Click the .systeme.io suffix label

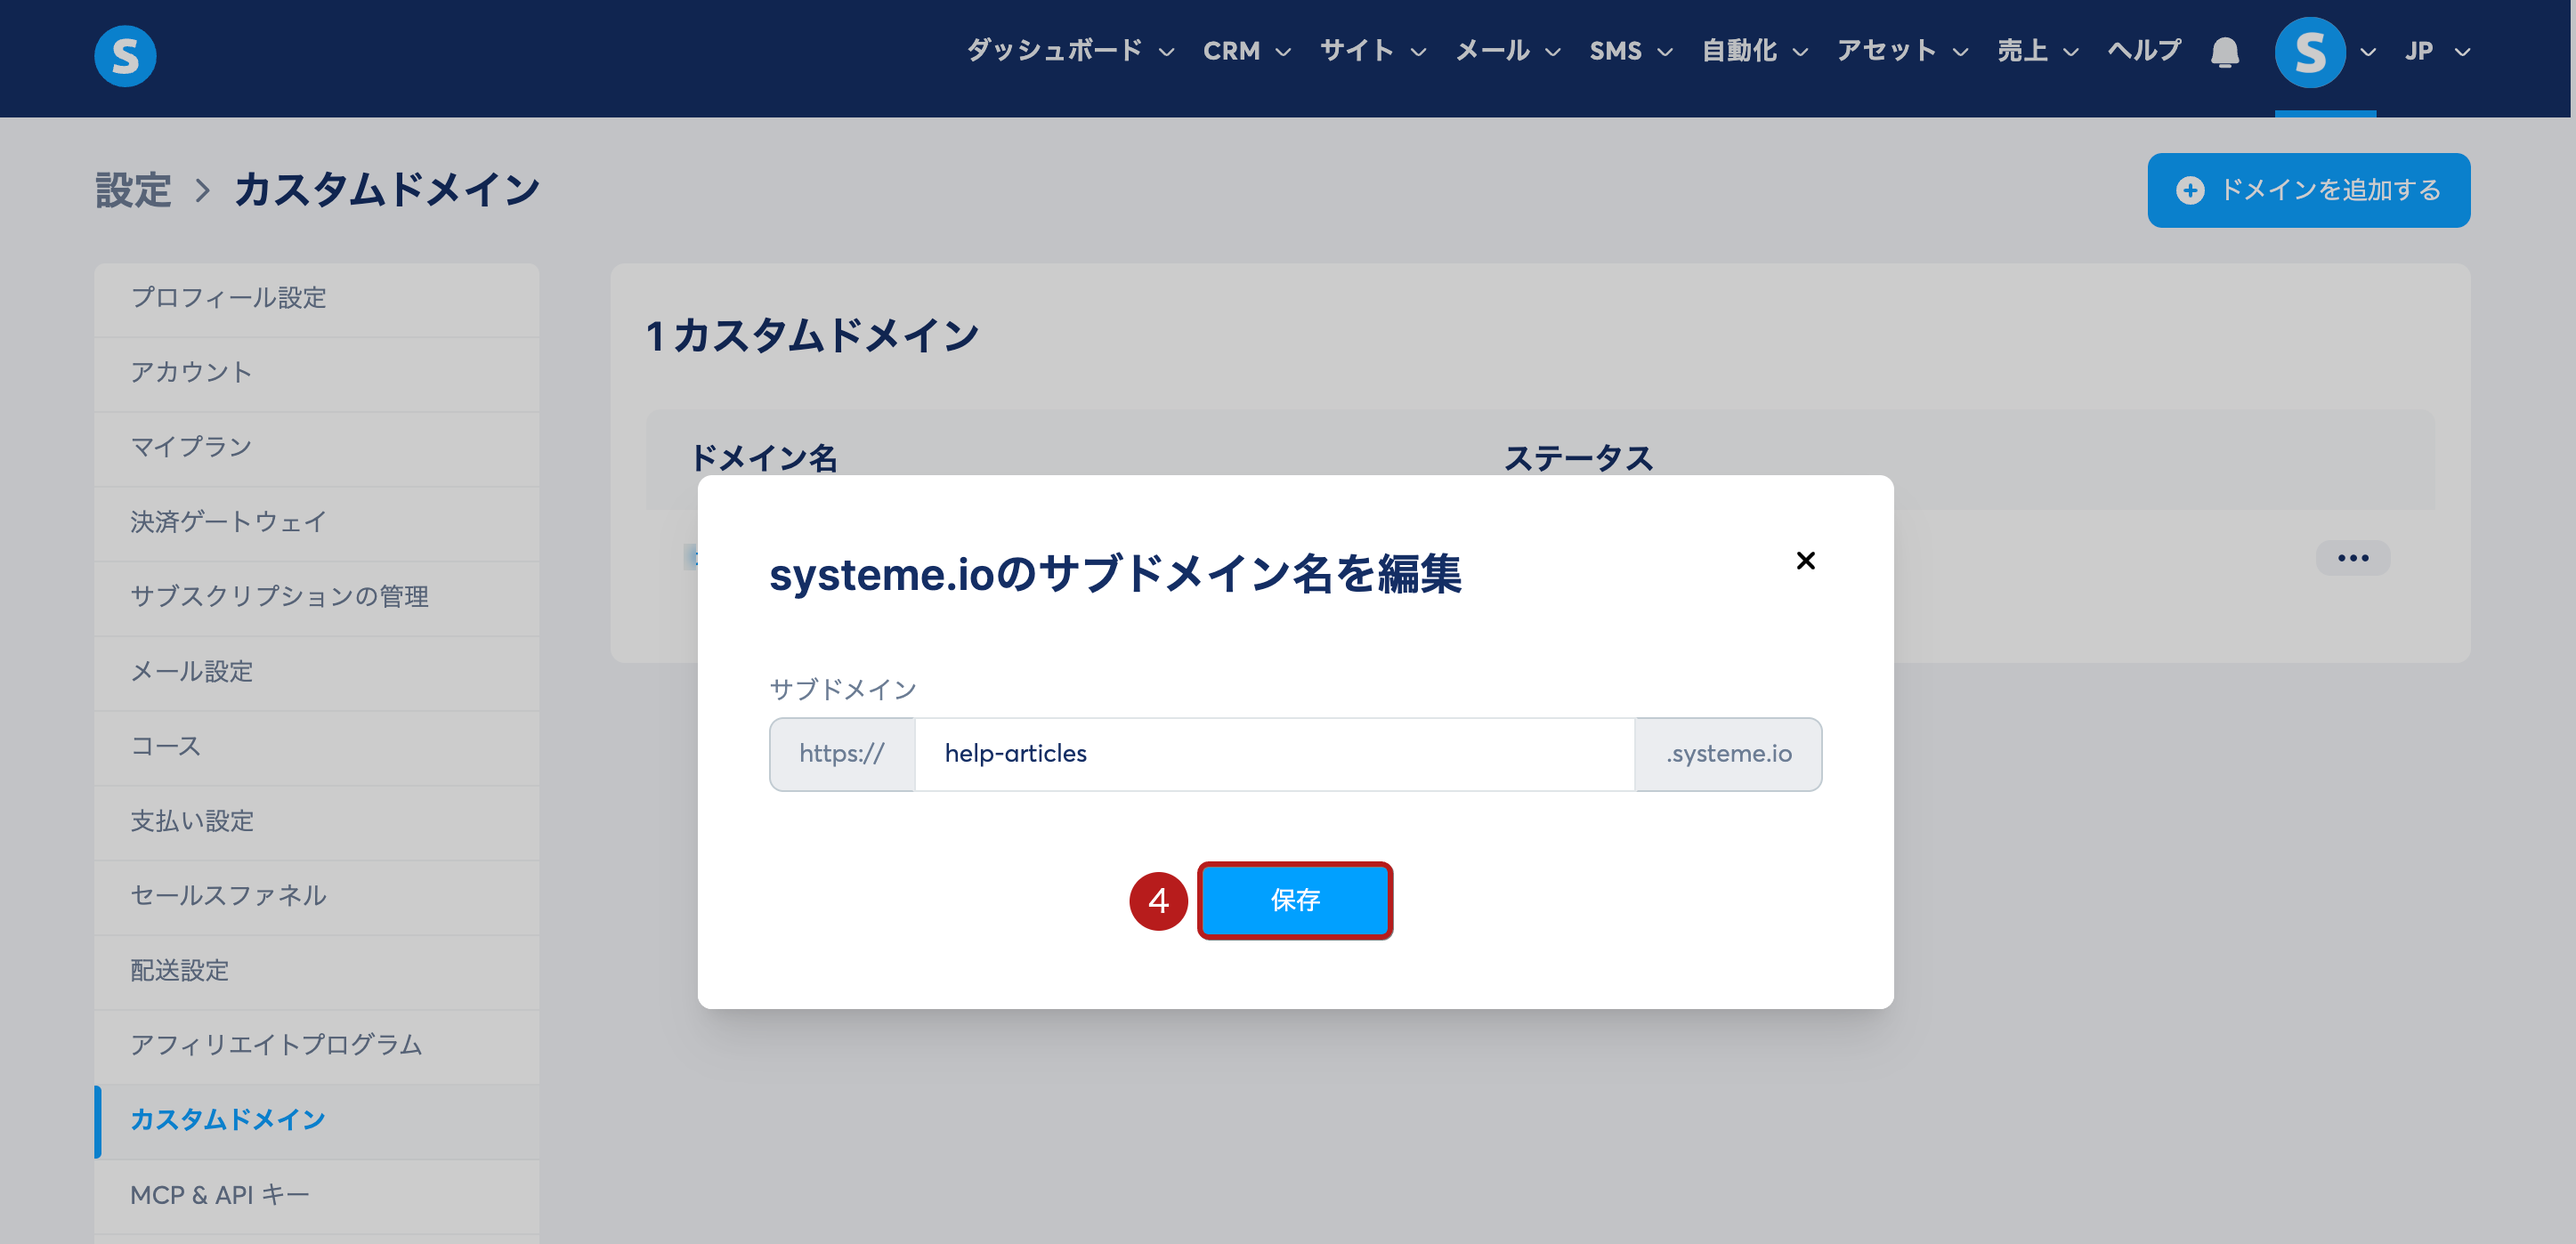click(x=1728, y=754)
